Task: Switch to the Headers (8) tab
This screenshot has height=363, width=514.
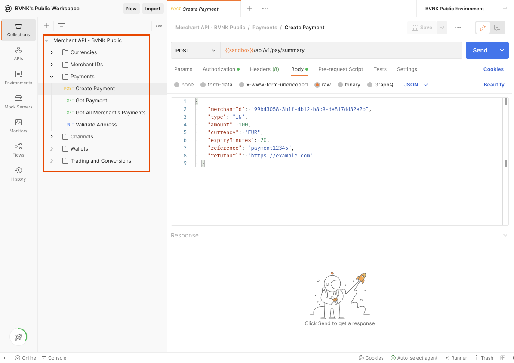Action: point(264,69)
